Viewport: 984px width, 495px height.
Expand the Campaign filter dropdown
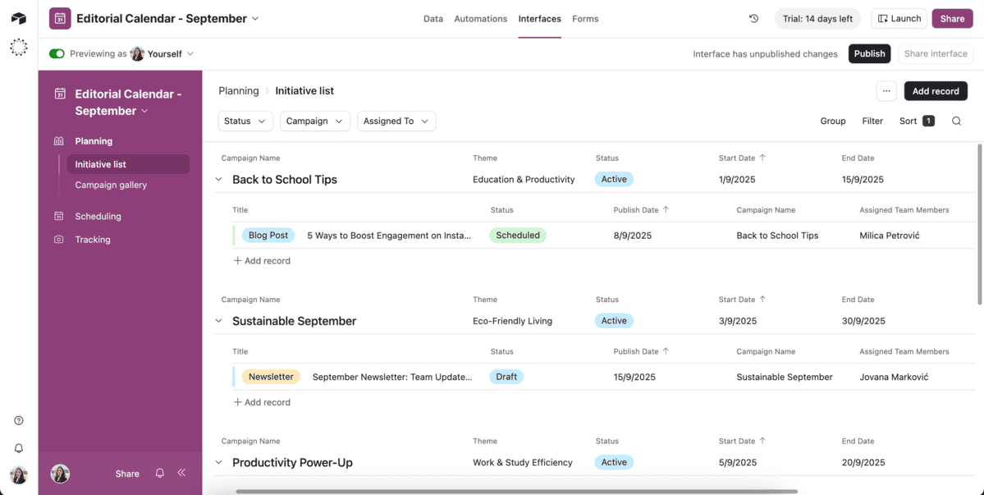tap(314, 121)
